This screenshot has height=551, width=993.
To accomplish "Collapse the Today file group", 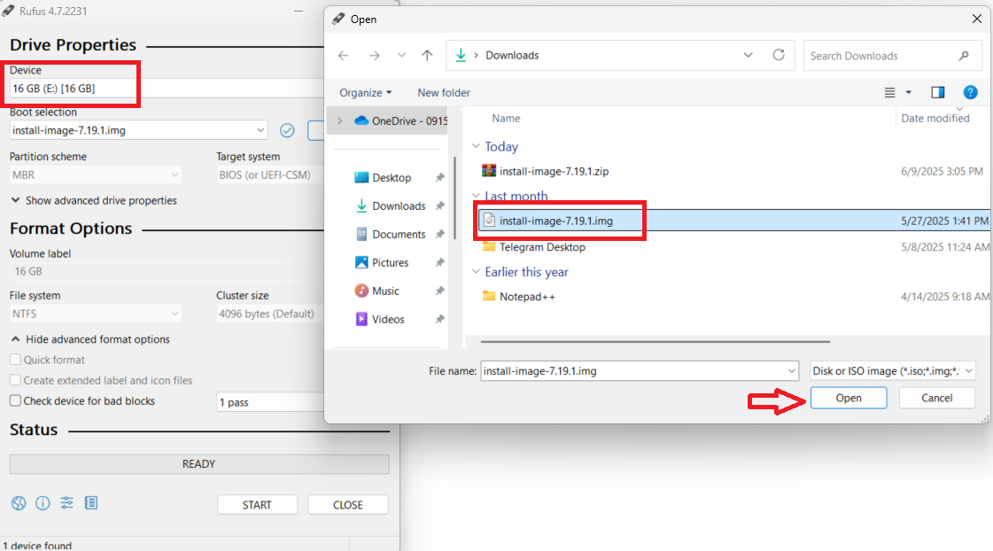I will click(x=476, y=147).
